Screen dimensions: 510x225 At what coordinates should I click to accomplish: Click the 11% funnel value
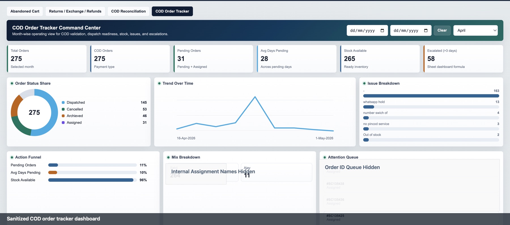click(x=143, y=165)
